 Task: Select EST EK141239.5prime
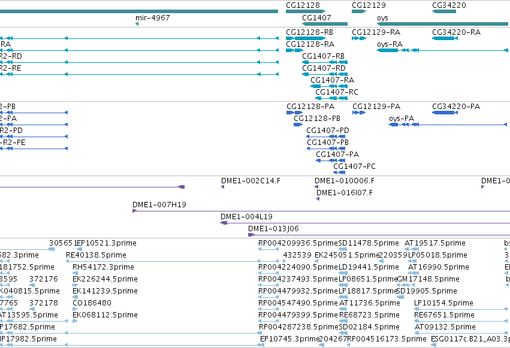click(x=75, y=297)
